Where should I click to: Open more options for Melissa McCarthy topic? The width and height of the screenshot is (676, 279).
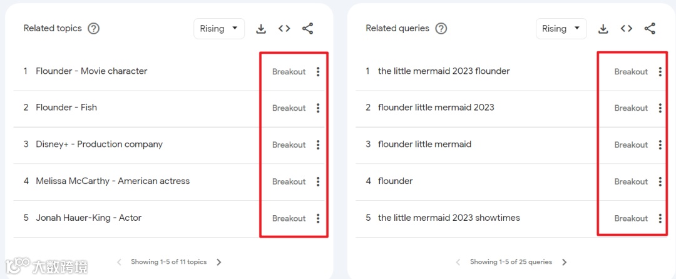point(318,181)
